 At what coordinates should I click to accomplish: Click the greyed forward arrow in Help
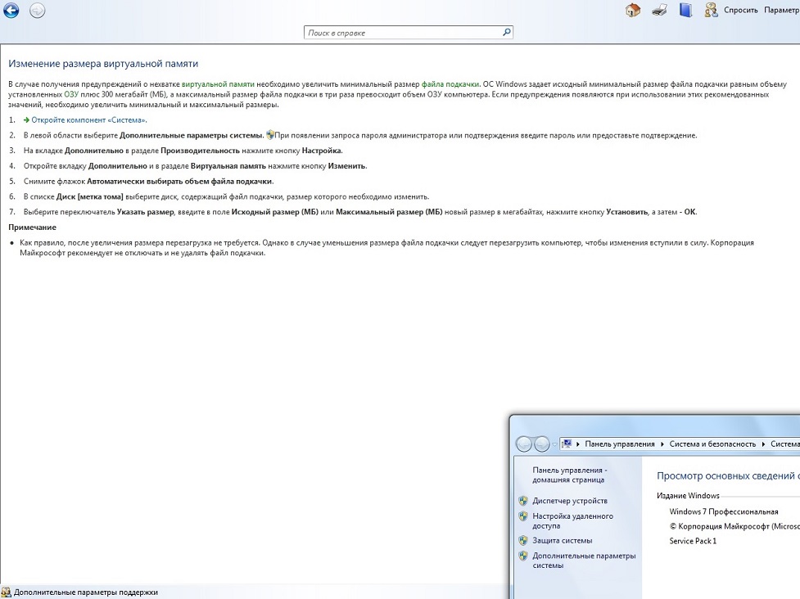coord(37,10)
